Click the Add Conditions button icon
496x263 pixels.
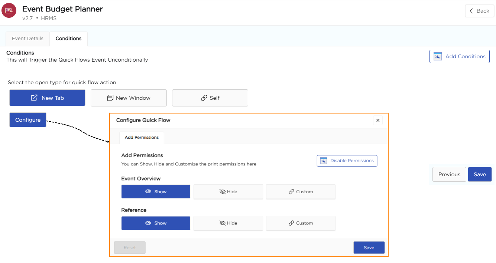[438, 56]
